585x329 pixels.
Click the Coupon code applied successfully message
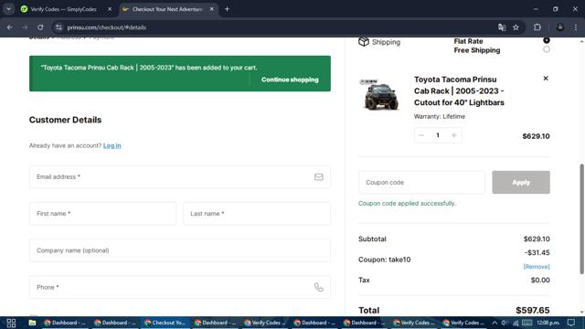click(x=407, y=203)
